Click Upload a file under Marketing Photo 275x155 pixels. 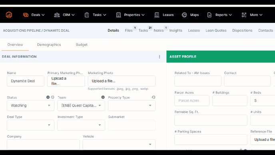coord(122,81)
